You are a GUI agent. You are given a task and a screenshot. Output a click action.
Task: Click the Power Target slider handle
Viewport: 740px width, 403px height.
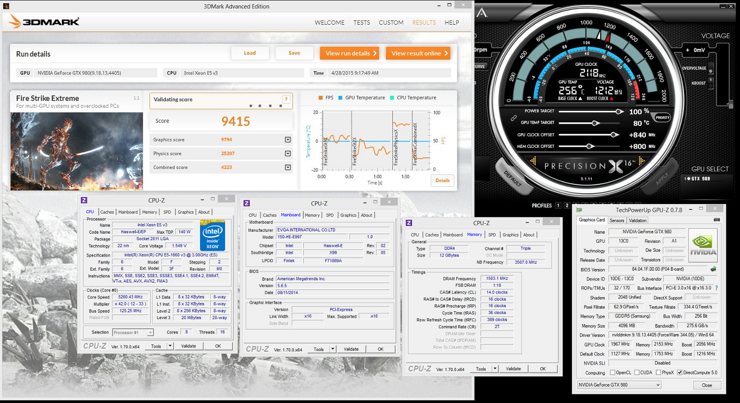(x=619, y=111)
